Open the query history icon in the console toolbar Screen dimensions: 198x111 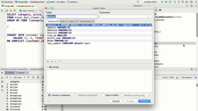tap(7, 11)
